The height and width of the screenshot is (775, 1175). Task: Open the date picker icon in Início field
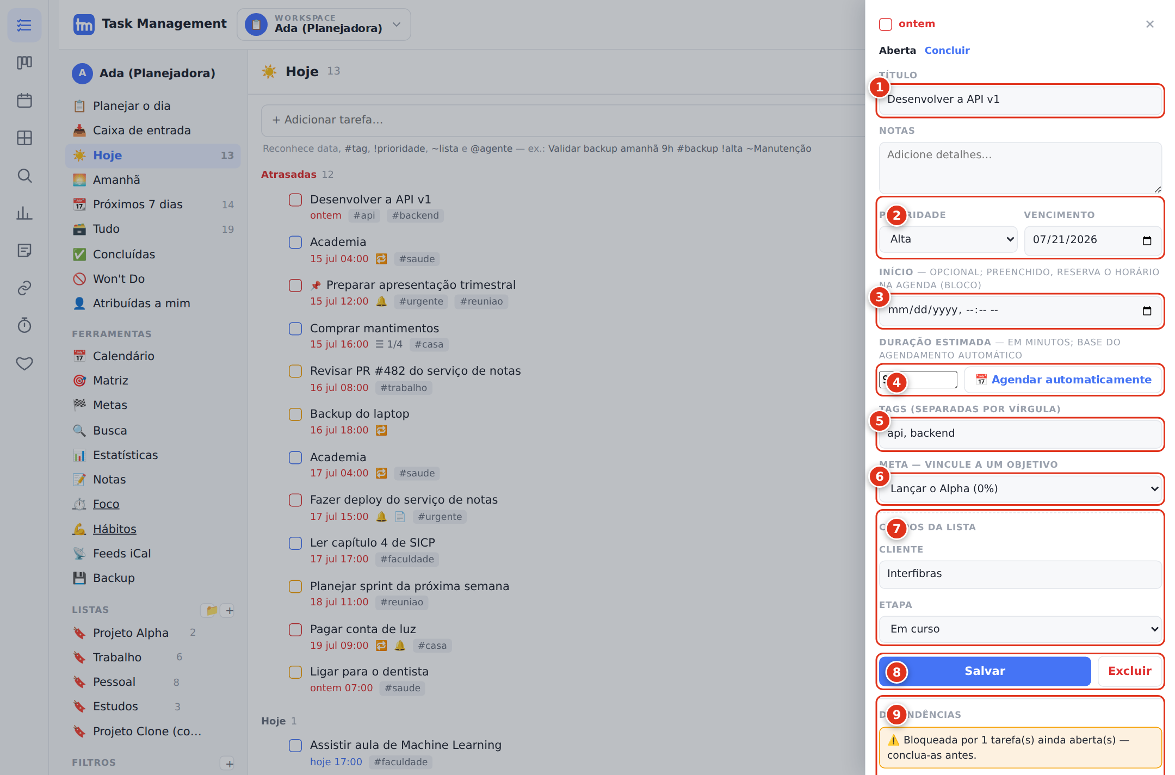[1147, 311]
